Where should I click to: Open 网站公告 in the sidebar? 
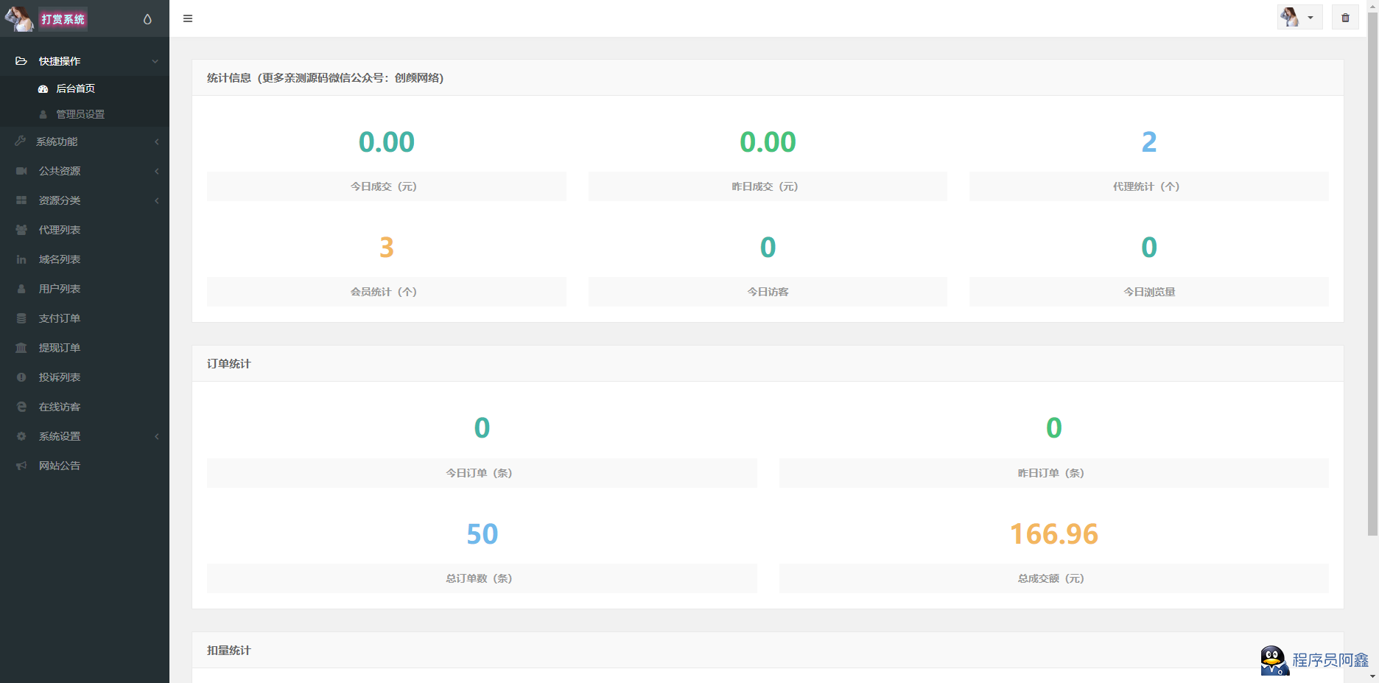coord(60,466)
